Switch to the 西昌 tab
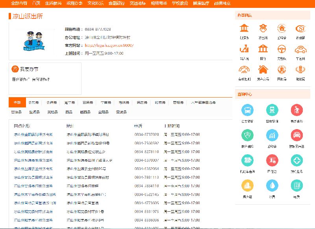The width and height of the screenshot is (315, 229). [x=69, y=112]
